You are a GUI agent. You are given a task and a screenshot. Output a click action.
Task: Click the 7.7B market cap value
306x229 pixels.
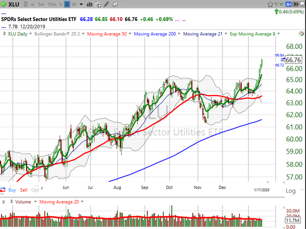click(13, 26)
